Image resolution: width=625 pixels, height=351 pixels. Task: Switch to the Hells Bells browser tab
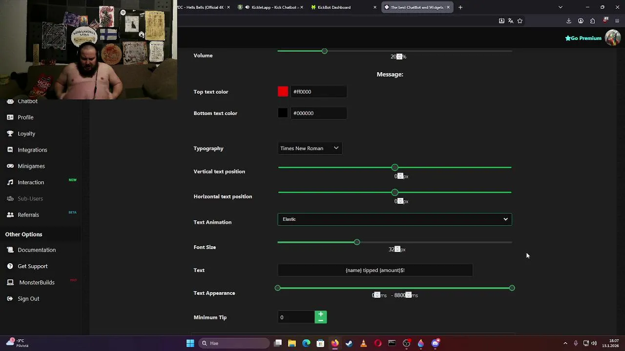[204, 7]
